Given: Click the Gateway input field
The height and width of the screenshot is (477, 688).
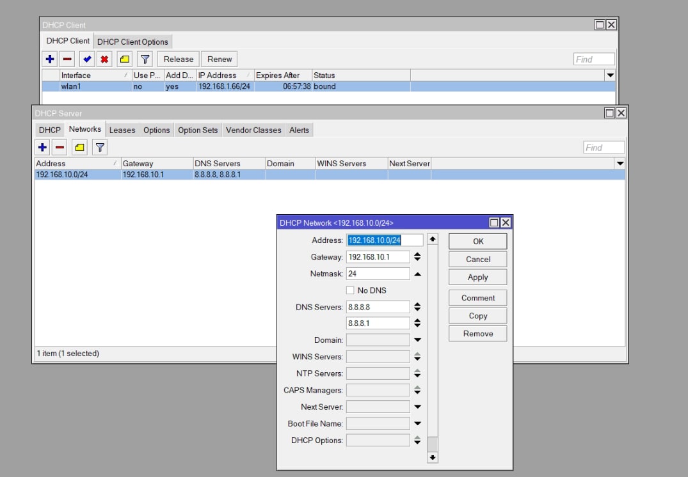Looking at the screenshot, I should click(x=378, y=257).
